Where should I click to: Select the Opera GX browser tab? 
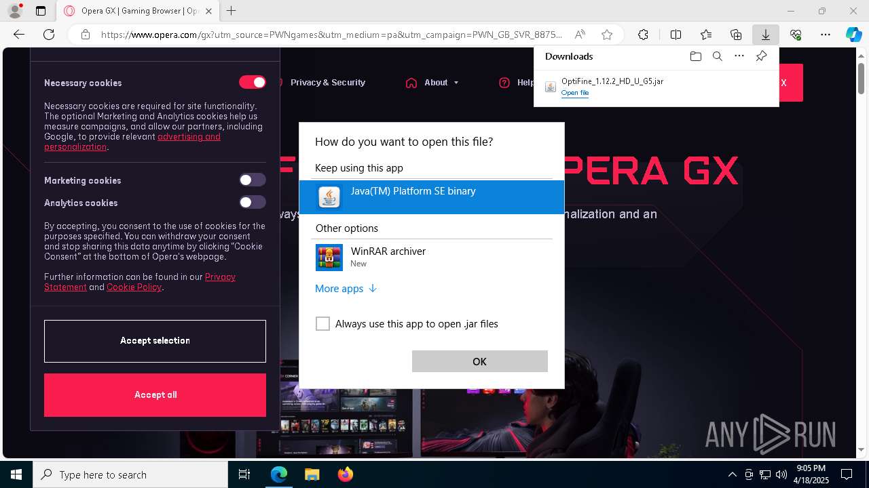[138, 11]
